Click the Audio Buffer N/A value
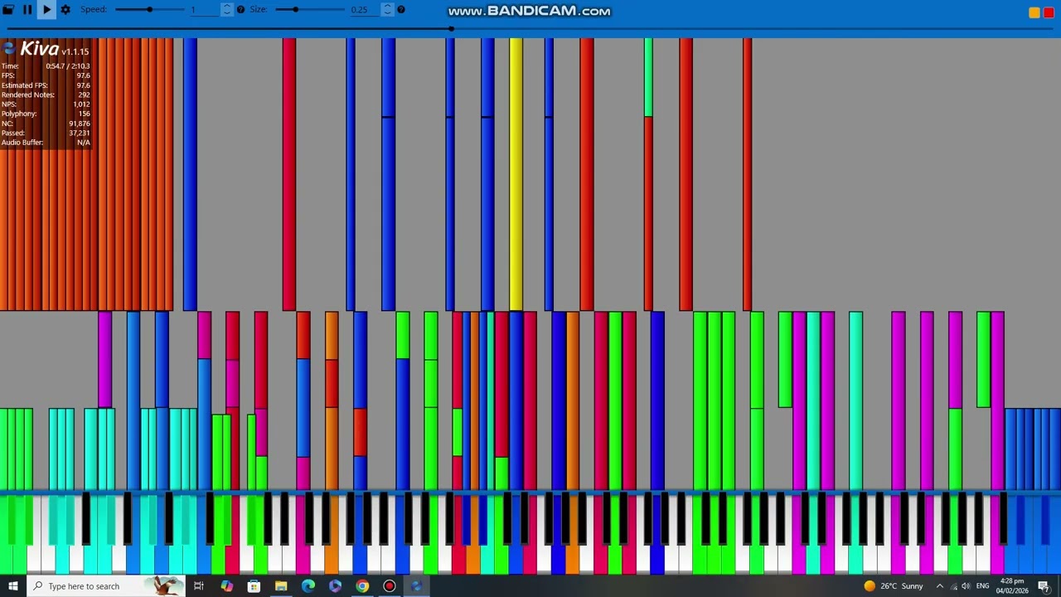The image size is (1061, 597). (84, 143)
